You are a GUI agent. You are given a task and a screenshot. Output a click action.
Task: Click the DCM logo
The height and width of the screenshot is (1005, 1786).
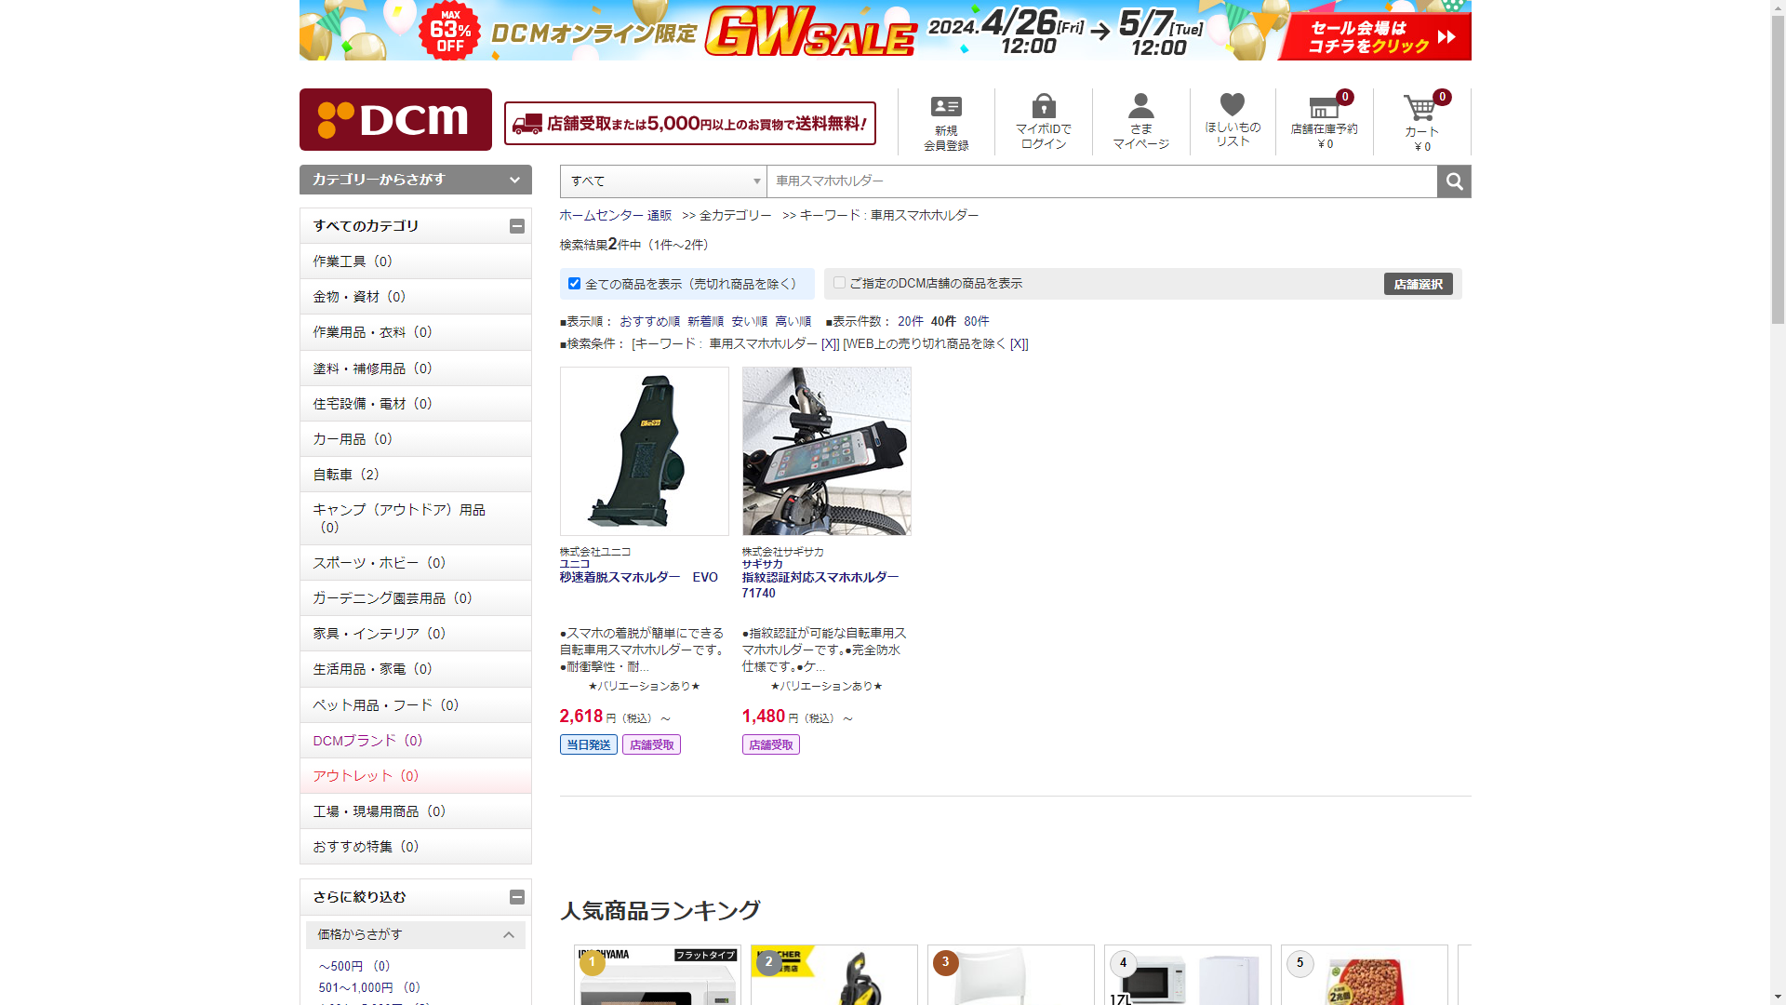tap(395, 119)
